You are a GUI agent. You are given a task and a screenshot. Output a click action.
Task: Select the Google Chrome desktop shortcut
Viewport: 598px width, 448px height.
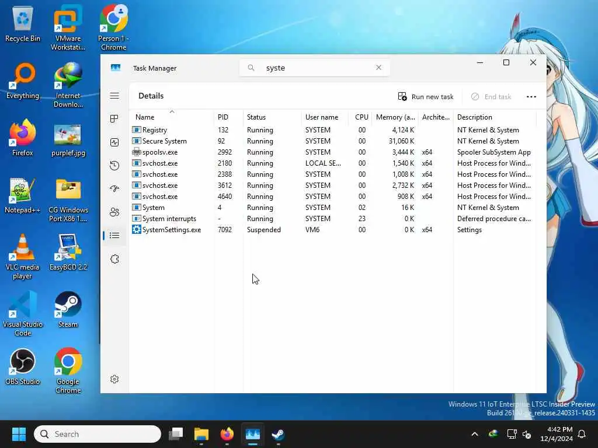click(68, 370)
